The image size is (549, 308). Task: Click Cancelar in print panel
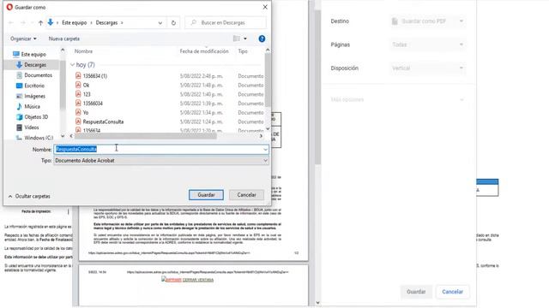(x=452, y=292)
